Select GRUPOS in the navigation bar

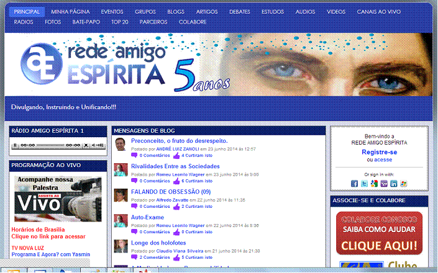pos(145,12)
